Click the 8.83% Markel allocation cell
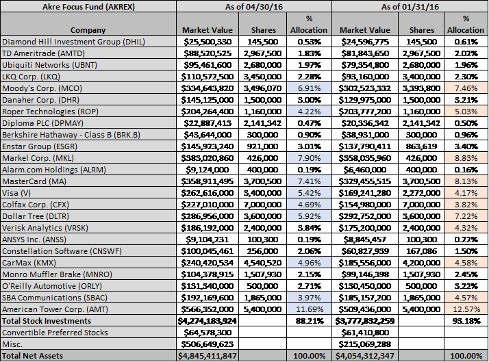The height and width of the screenshot is (362, 489). click(x=466, y=158)
